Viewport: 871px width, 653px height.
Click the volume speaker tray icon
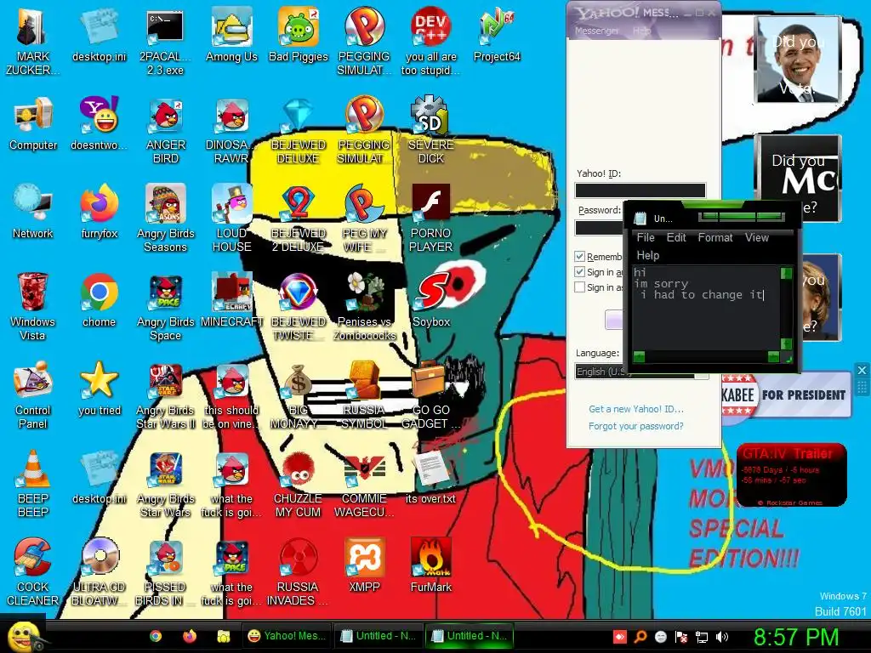point(722,637)
